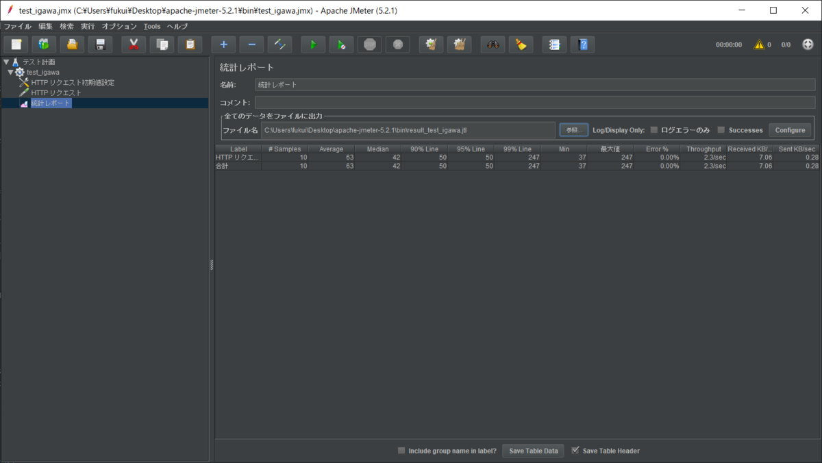
Task: Expand all nodes with the plus icon
Action: tap(224, 45)
